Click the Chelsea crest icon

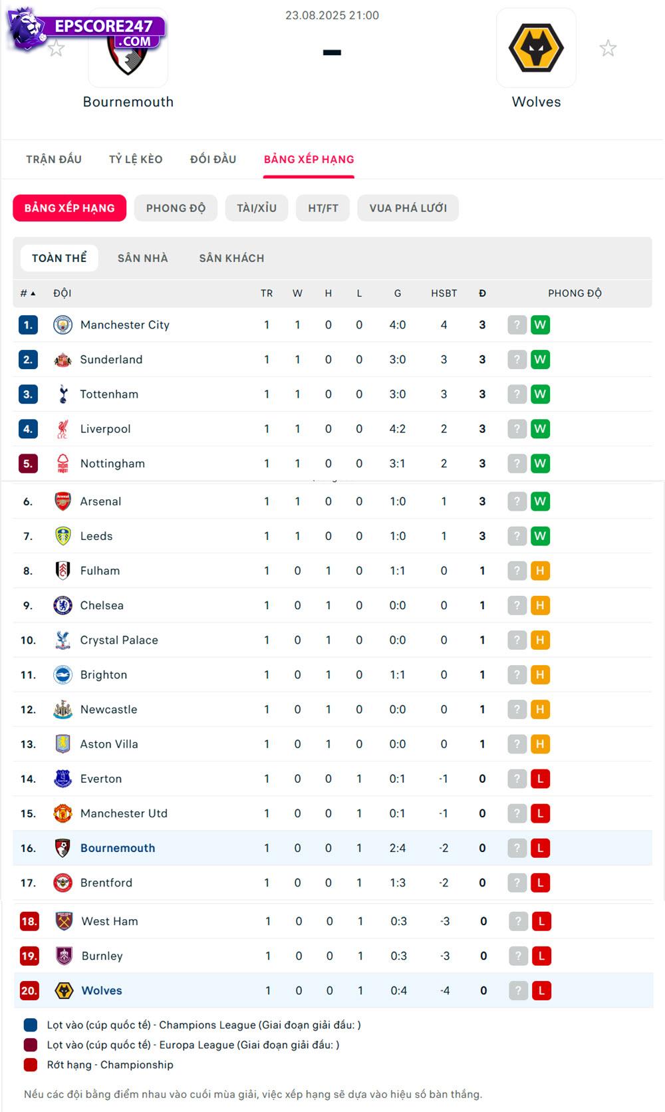[x=63, y=605]
